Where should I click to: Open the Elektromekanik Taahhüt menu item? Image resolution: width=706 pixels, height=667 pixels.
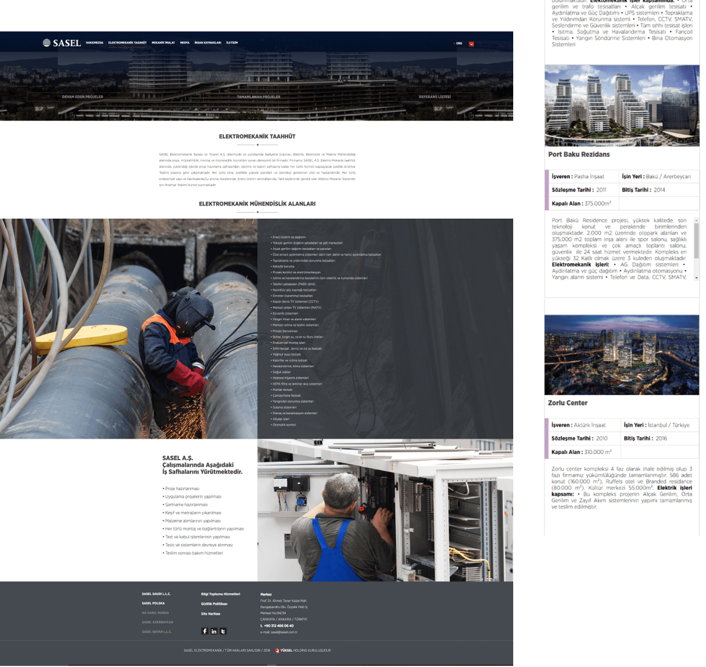[x=127, y=42]
